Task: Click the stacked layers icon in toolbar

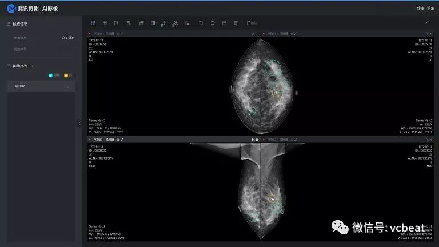Action: pos(141,23)
